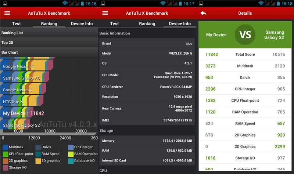Tap RAM 129,8 / 952,9 MB row

[x=147, y=151]
